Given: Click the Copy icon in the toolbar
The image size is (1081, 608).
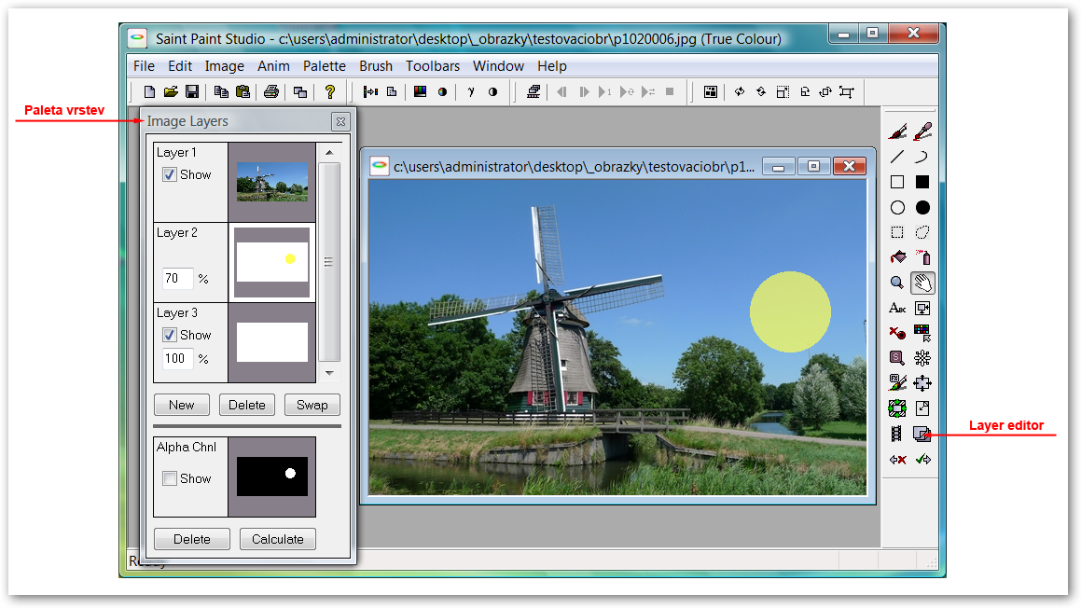Looking at the screenshot, I should [221, 91].
